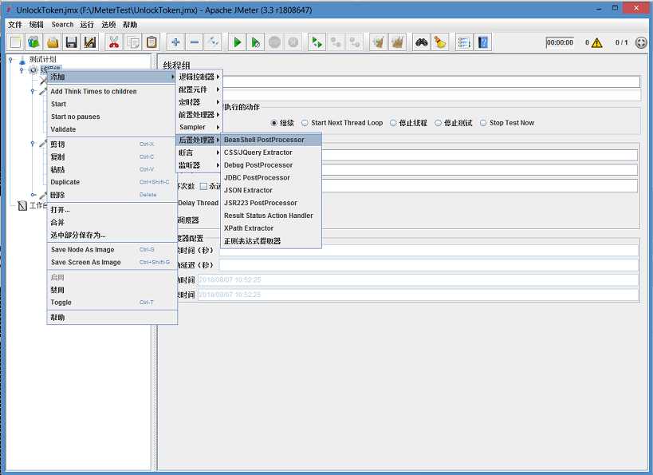This screenshot has width=653, height=475.
Task: Click the Paste clipboard icon
Action: (x=151, y=42)
